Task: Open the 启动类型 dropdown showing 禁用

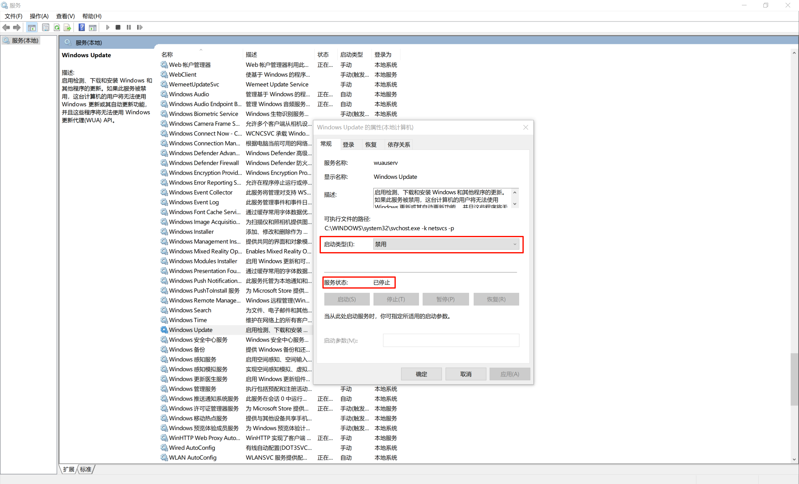Action: point(446,244)
